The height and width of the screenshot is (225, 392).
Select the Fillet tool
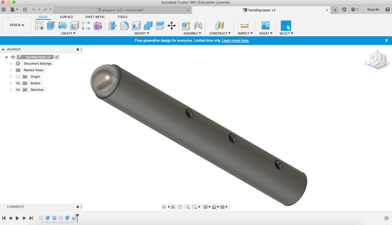coord(124,26)
